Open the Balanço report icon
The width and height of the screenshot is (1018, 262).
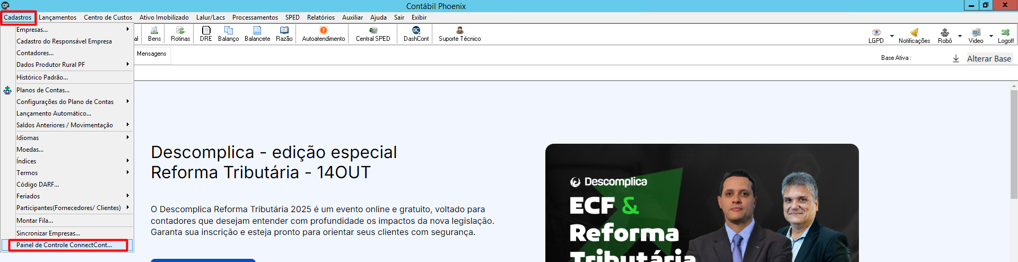click(229, 34)
